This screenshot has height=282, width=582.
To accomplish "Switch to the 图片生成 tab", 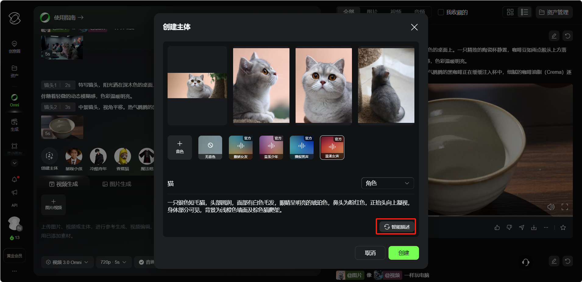I will pos(117,184).
